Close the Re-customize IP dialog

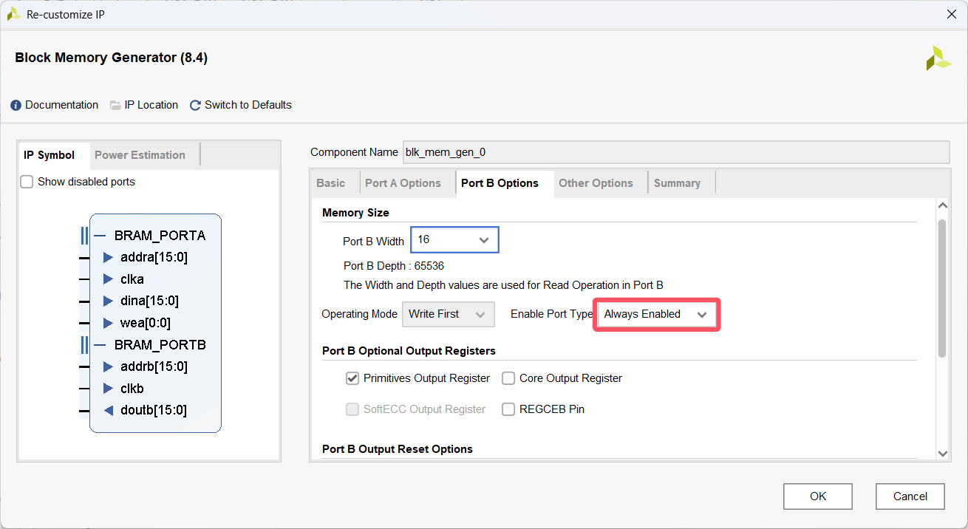tap(951, 14)
